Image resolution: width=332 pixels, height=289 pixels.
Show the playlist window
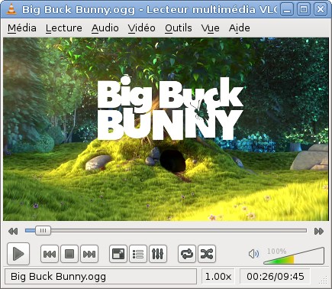pyautogui.click(x=138, y=254)
